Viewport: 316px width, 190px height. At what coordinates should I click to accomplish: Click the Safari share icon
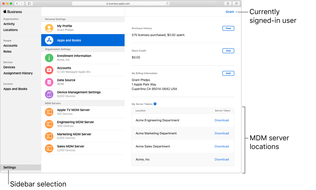coord(228,4)
